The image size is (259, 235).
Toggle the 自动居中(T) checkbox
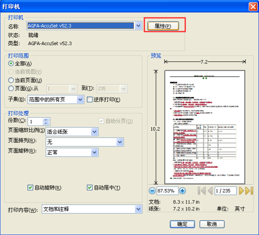[89, 188]
